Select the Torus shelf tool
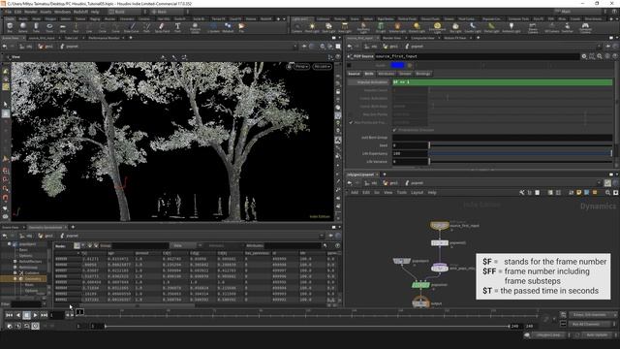This screenshot has width=620, height=349. point(49,27)
